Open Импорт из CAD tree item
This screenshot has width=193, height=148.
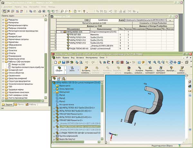(18, 64)
